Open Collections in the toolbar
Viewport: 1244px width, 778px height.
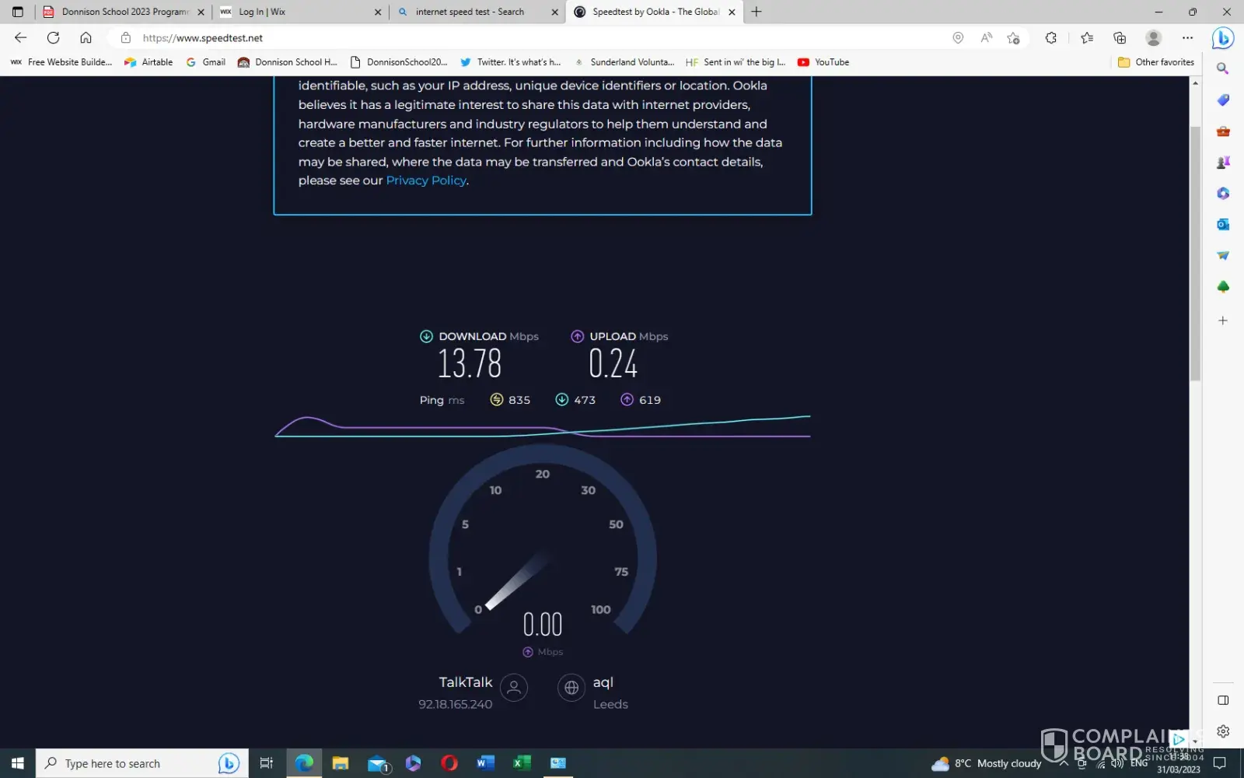[x=1120, y=37]
